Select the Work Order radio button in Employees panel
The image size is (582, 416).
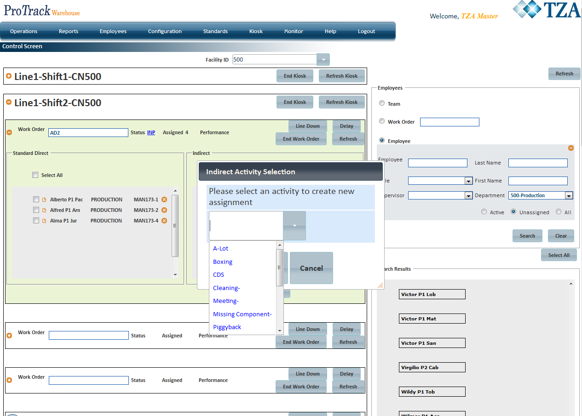point(382,121)
